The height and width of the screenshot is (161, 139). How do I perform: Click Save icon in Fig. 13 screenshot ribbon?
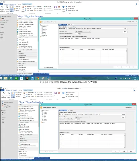tap(56, 7)
